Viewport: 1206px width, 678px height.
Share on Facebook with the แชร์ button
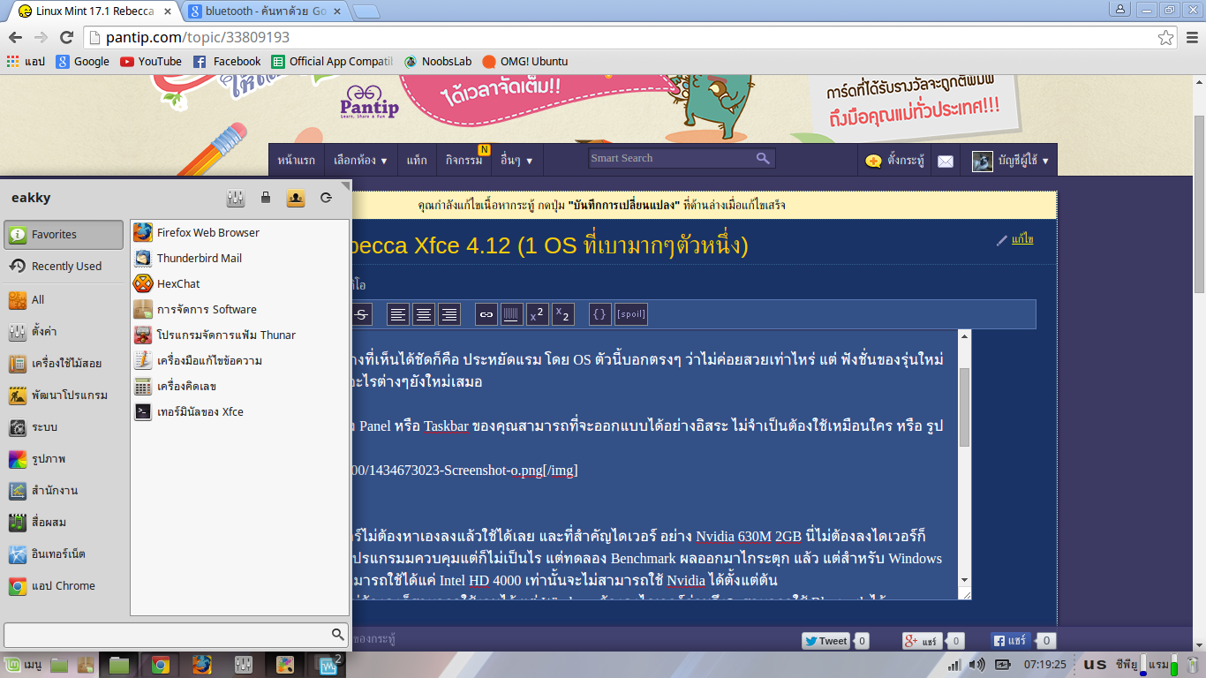[1010, 641]
